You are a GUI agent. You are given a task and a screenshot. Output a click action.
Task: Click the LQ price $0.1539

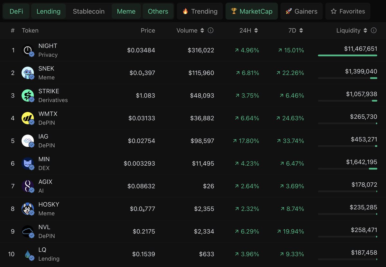click(143, 254)
